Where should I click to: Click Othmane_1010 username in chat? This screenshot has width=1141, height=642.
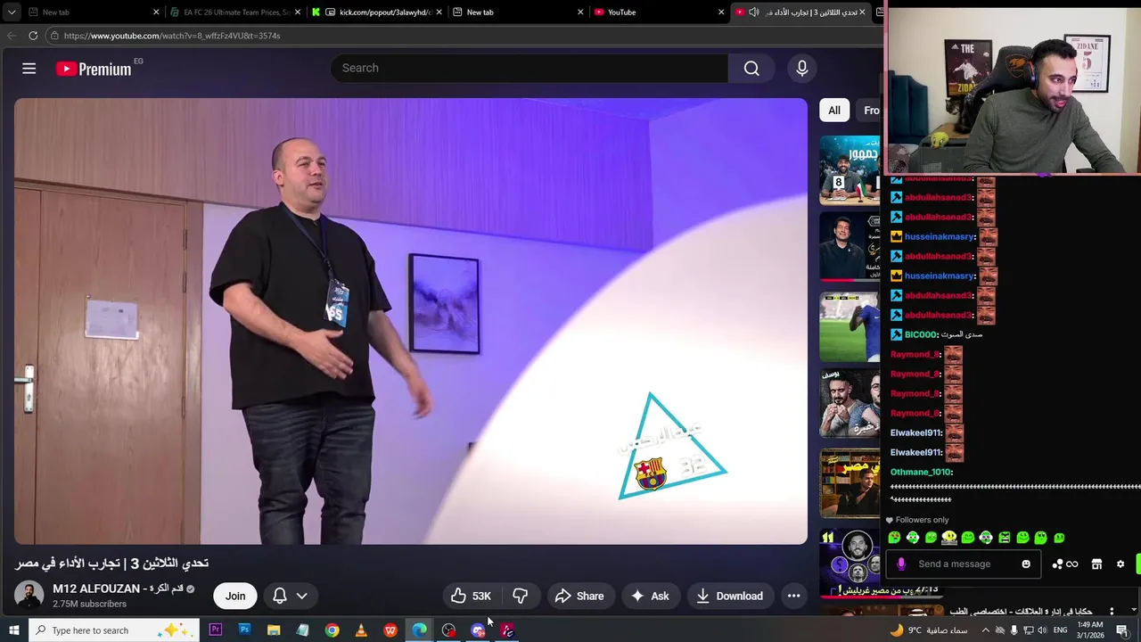921,472
